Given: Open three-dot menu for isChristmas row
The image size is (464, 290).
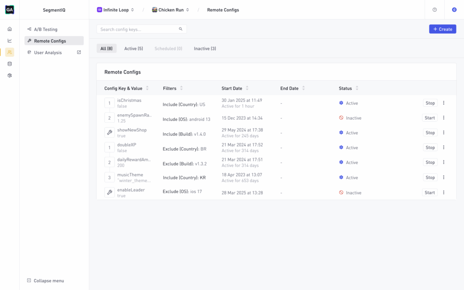Looking at the screenshot, I should pos(444,103).
